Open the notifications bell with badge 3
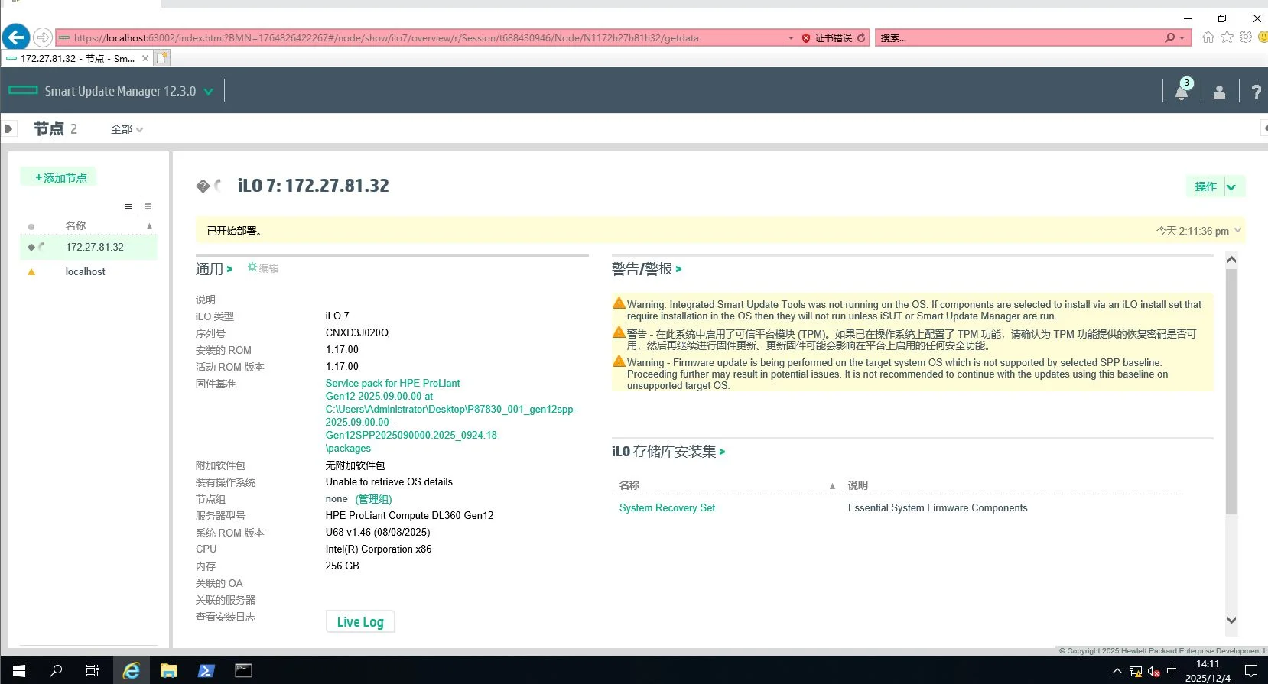The width and height of the screenshot is (1268, 684). click(x=1182, y=91)
